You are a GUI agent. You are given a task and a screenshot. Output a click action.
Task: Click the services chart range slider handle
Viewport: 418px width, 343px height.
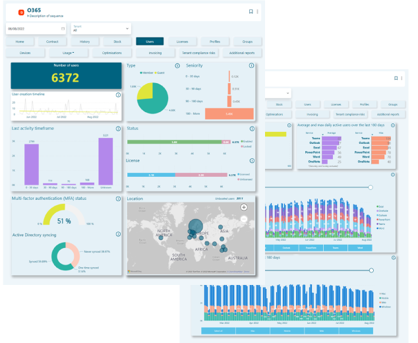point(371,187)
